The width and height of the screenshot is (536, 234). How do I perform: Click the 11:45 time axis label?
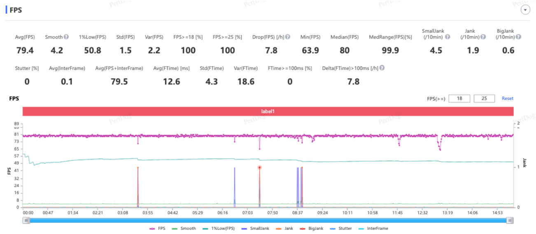tap(398, 213)
